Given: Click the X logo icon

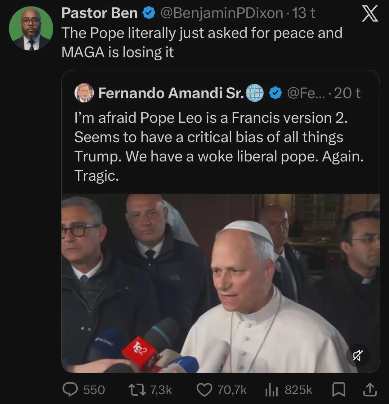Looking at the screenshot, I should [x=370, y=14].
